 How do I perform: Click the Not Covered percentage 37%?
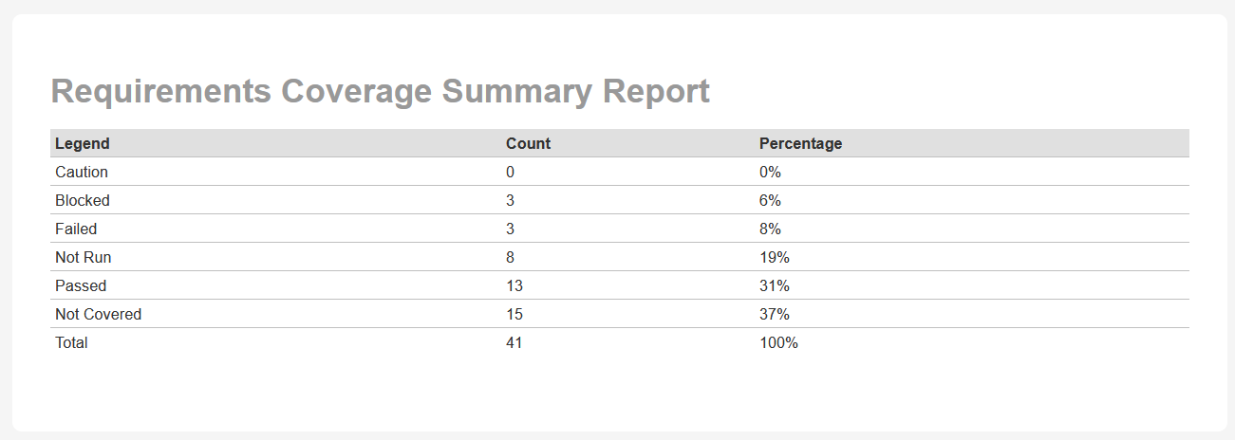(775, 315)
